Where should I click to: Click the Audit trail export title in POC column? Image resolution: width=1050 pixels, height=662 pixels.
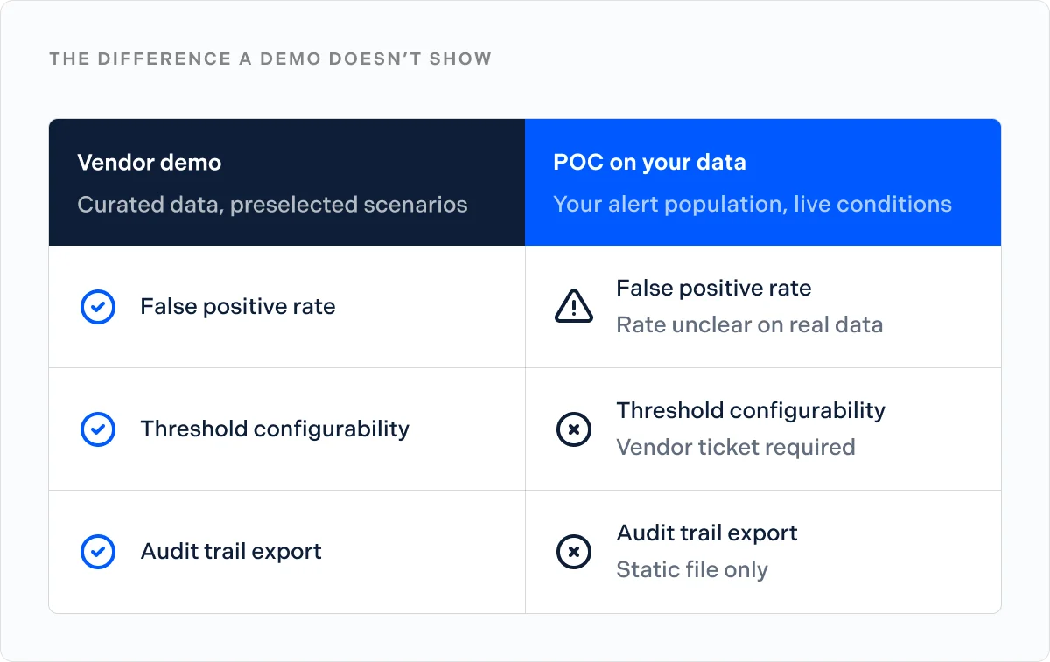[707, 533]
